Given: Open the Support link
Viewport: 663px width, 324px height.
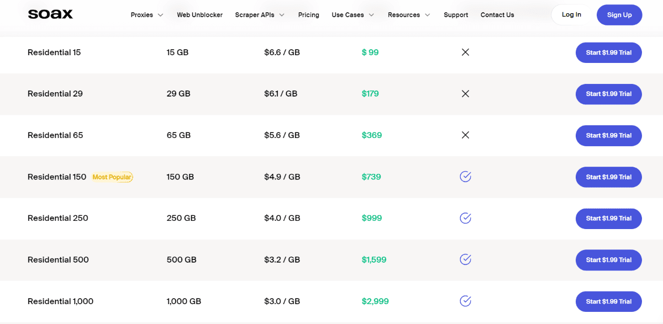Looking at the screenshot, I should (456, 15).
